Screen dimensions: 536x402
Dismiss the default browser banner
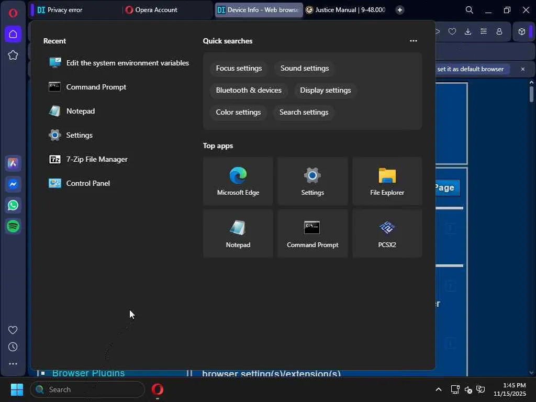tap(523, 69)
